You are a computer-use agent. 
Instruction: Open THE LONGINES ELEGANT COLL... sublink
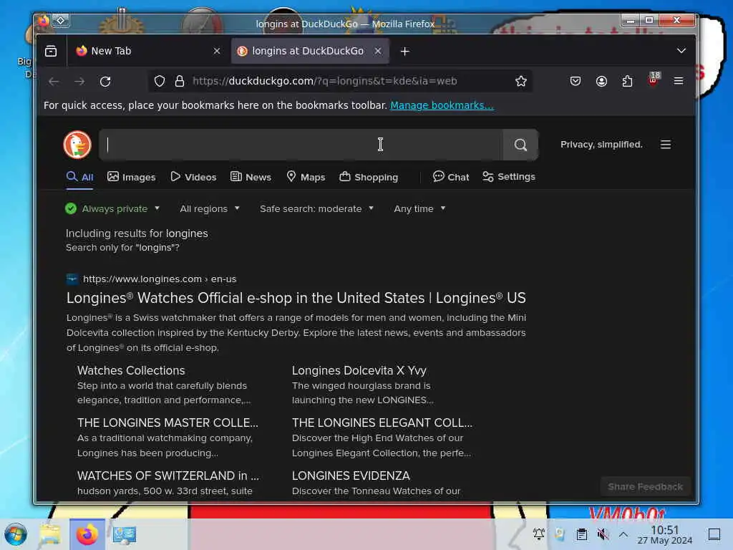(x=382, y=423)
